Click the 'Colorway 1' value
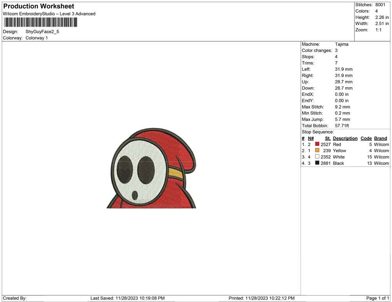This screenshot has height=302, width=392. 36,38
